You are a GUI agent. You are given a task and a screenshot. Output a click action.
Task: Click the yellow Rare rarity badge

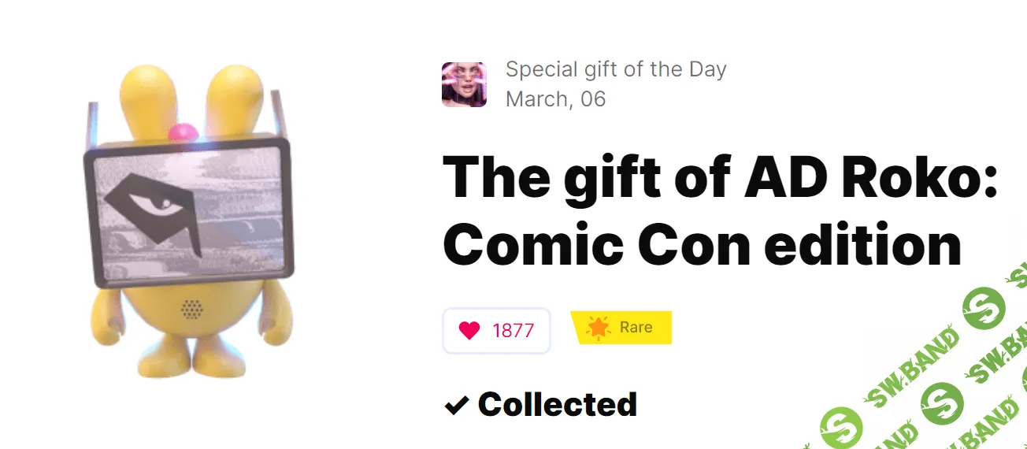[621, 328]
